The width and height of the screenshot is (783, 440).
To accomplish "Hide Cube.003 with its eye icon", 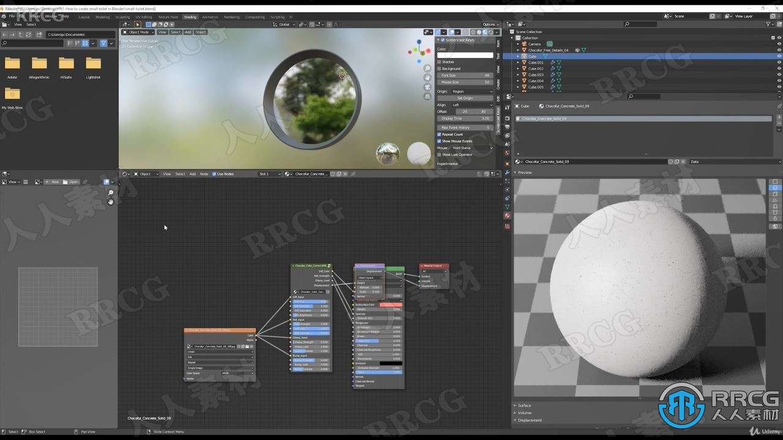I will click(779, 75).
